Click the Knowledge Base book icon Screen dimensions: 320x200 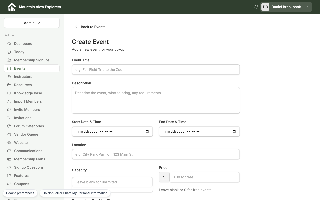(9, 93)
